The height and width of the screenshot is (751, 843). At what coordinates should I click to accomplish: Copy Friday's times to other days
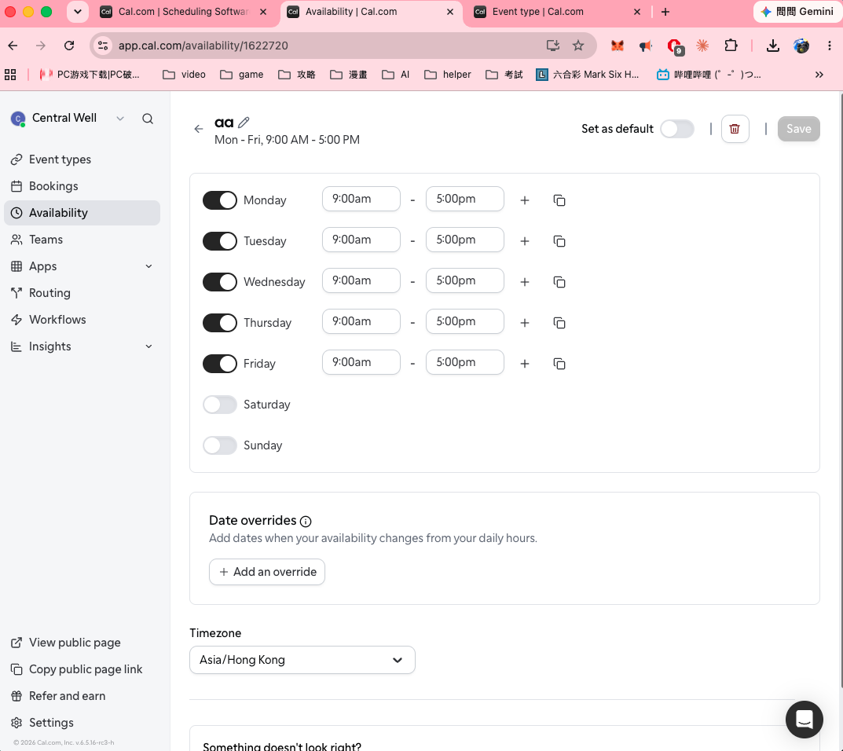coord(559,364)
